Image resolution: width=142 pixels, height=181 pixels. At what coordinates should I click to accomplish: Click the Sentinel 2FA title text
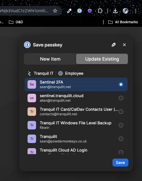pyautogui.click(x=51, y=82)
